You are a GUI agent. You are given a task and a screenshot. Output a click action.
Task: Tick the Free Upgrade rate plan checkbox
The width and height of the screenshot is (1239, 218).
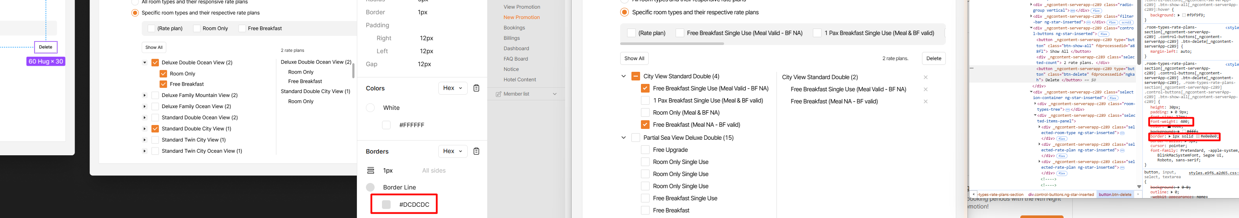point(645,150)
